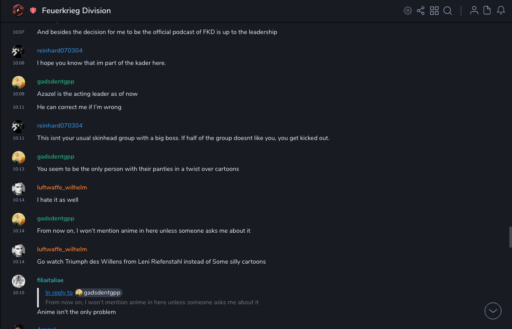Click the avatar above the 10:08 timestamp
The height and width of the screenshot is (329, 512).
click(19, 52)
